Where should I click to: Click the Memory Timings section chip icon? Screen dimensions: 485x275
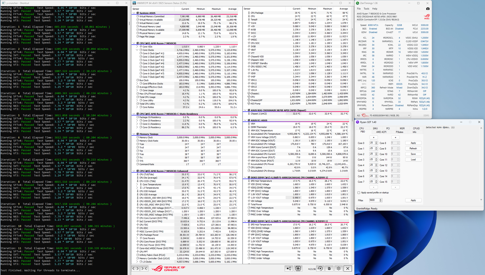tap(138, 134)
